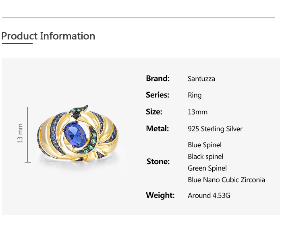Click the Santuzza brand name
The height and width of the screenshot is (236, 282).
pyautogui.click(x=201, y=79)
